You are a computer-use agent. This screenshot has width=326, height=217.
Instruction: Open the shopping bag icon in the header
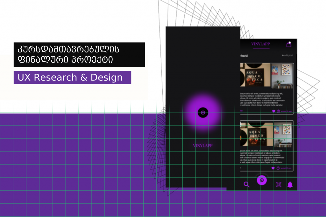coord(289,44)
